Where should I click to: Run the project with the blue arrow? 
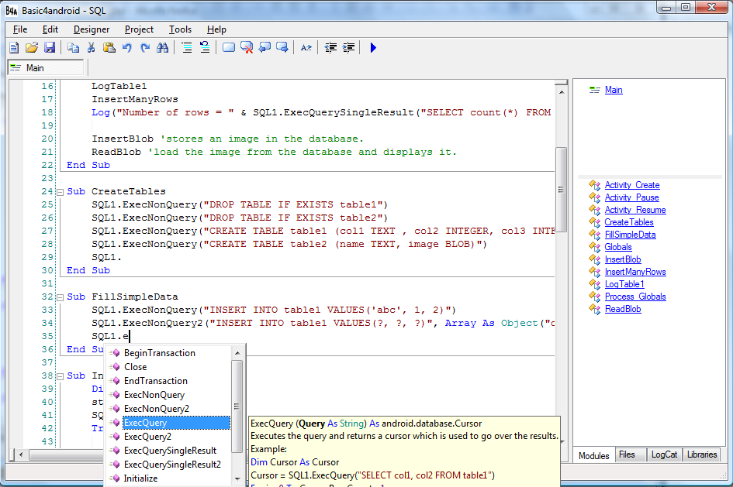(x=373, y=47)
